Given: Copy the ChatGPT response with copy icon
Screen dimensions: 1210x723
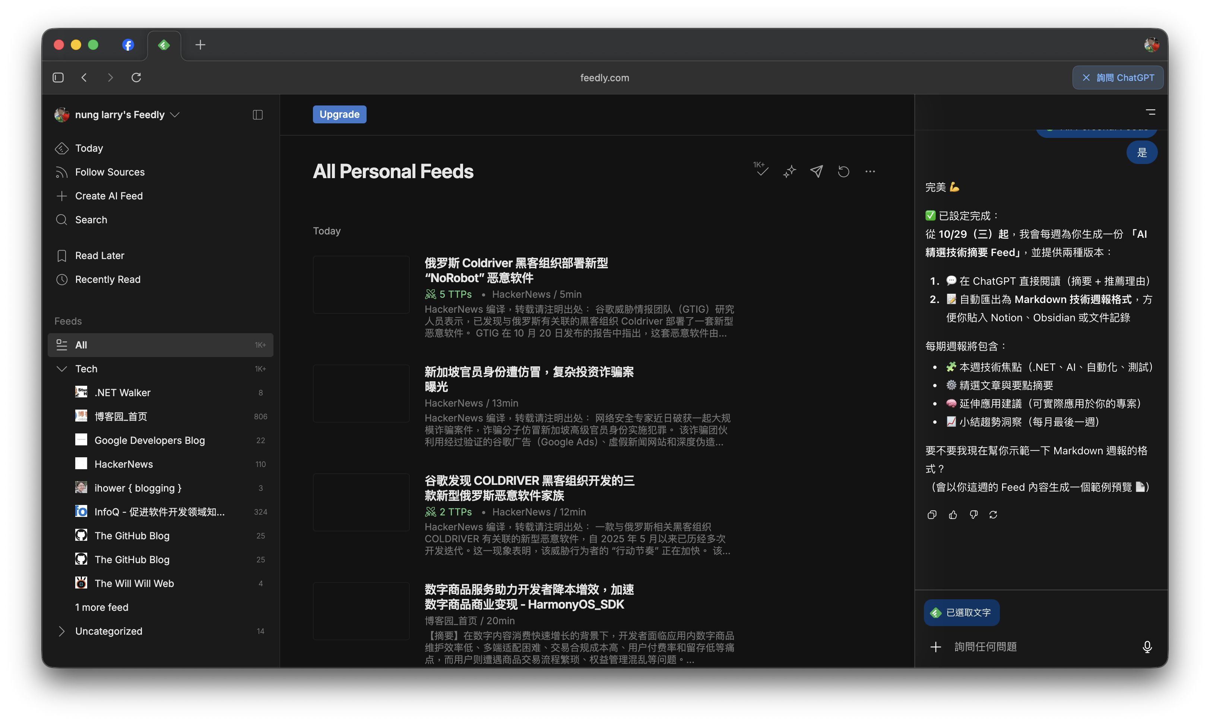Looking at the screenshot, I should pos(932,515).
